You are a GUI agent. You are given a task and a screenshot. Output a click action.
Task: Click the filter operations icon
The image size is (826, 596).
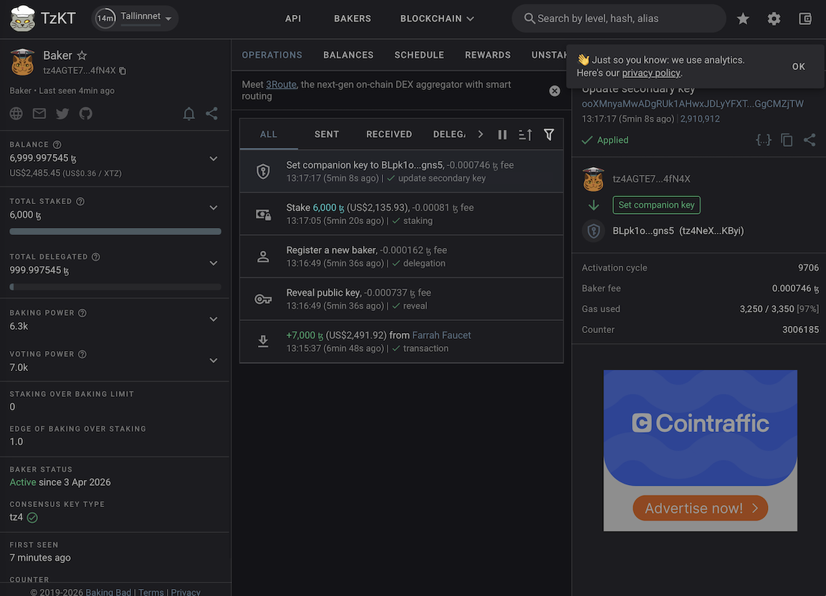(549, 135)
